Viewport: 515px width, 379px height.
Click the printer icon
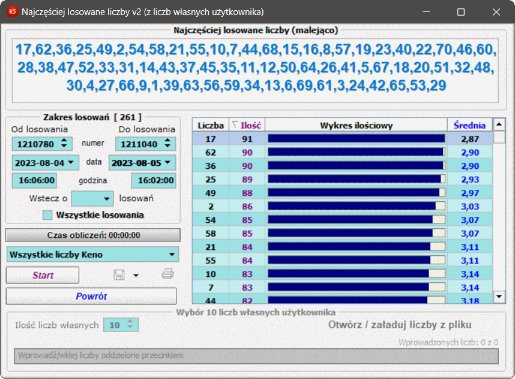168,273
